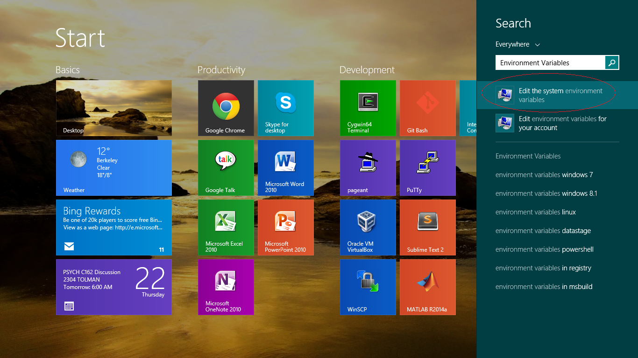
Task: Click the search magnifier button
Action: pyautogui.click(x=612, y=62)
